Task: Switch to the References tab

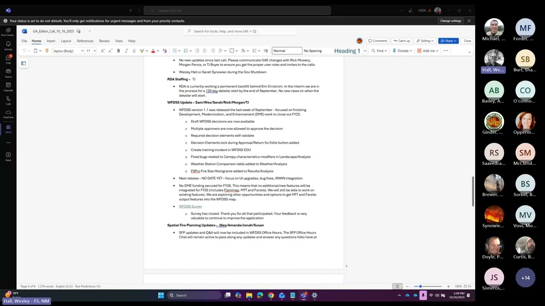Action: click(x=85, y=41)
